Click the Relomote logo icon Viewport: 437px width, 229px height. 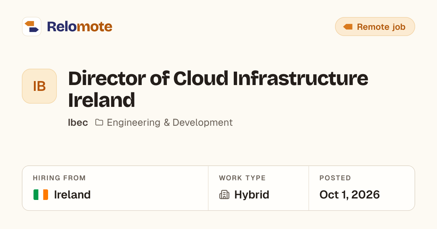pyautogui.click(x=32, y=27)
